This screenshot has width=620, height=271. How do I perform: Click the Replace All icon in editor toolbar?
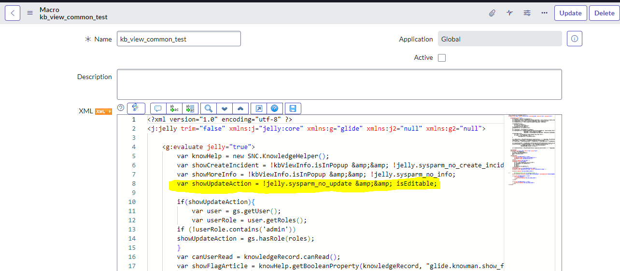click(190, 108)
